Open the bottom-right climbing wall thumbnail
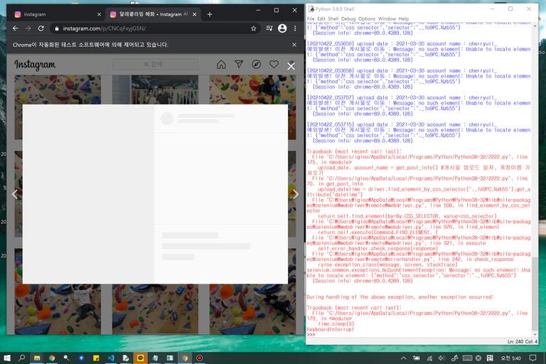Image resolution: width=546 pixels, height=364 pixels. coord(252,309)
